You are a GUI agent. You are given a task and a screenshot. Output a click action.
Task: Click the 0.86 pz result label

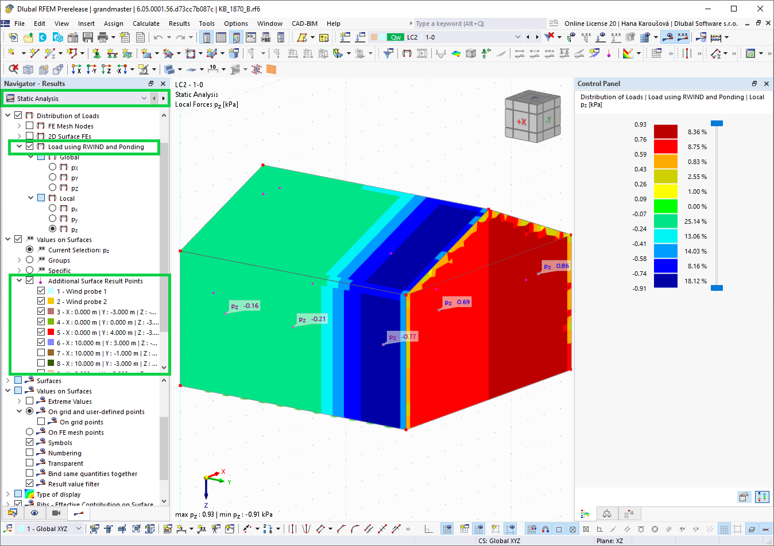click(556, 266)
